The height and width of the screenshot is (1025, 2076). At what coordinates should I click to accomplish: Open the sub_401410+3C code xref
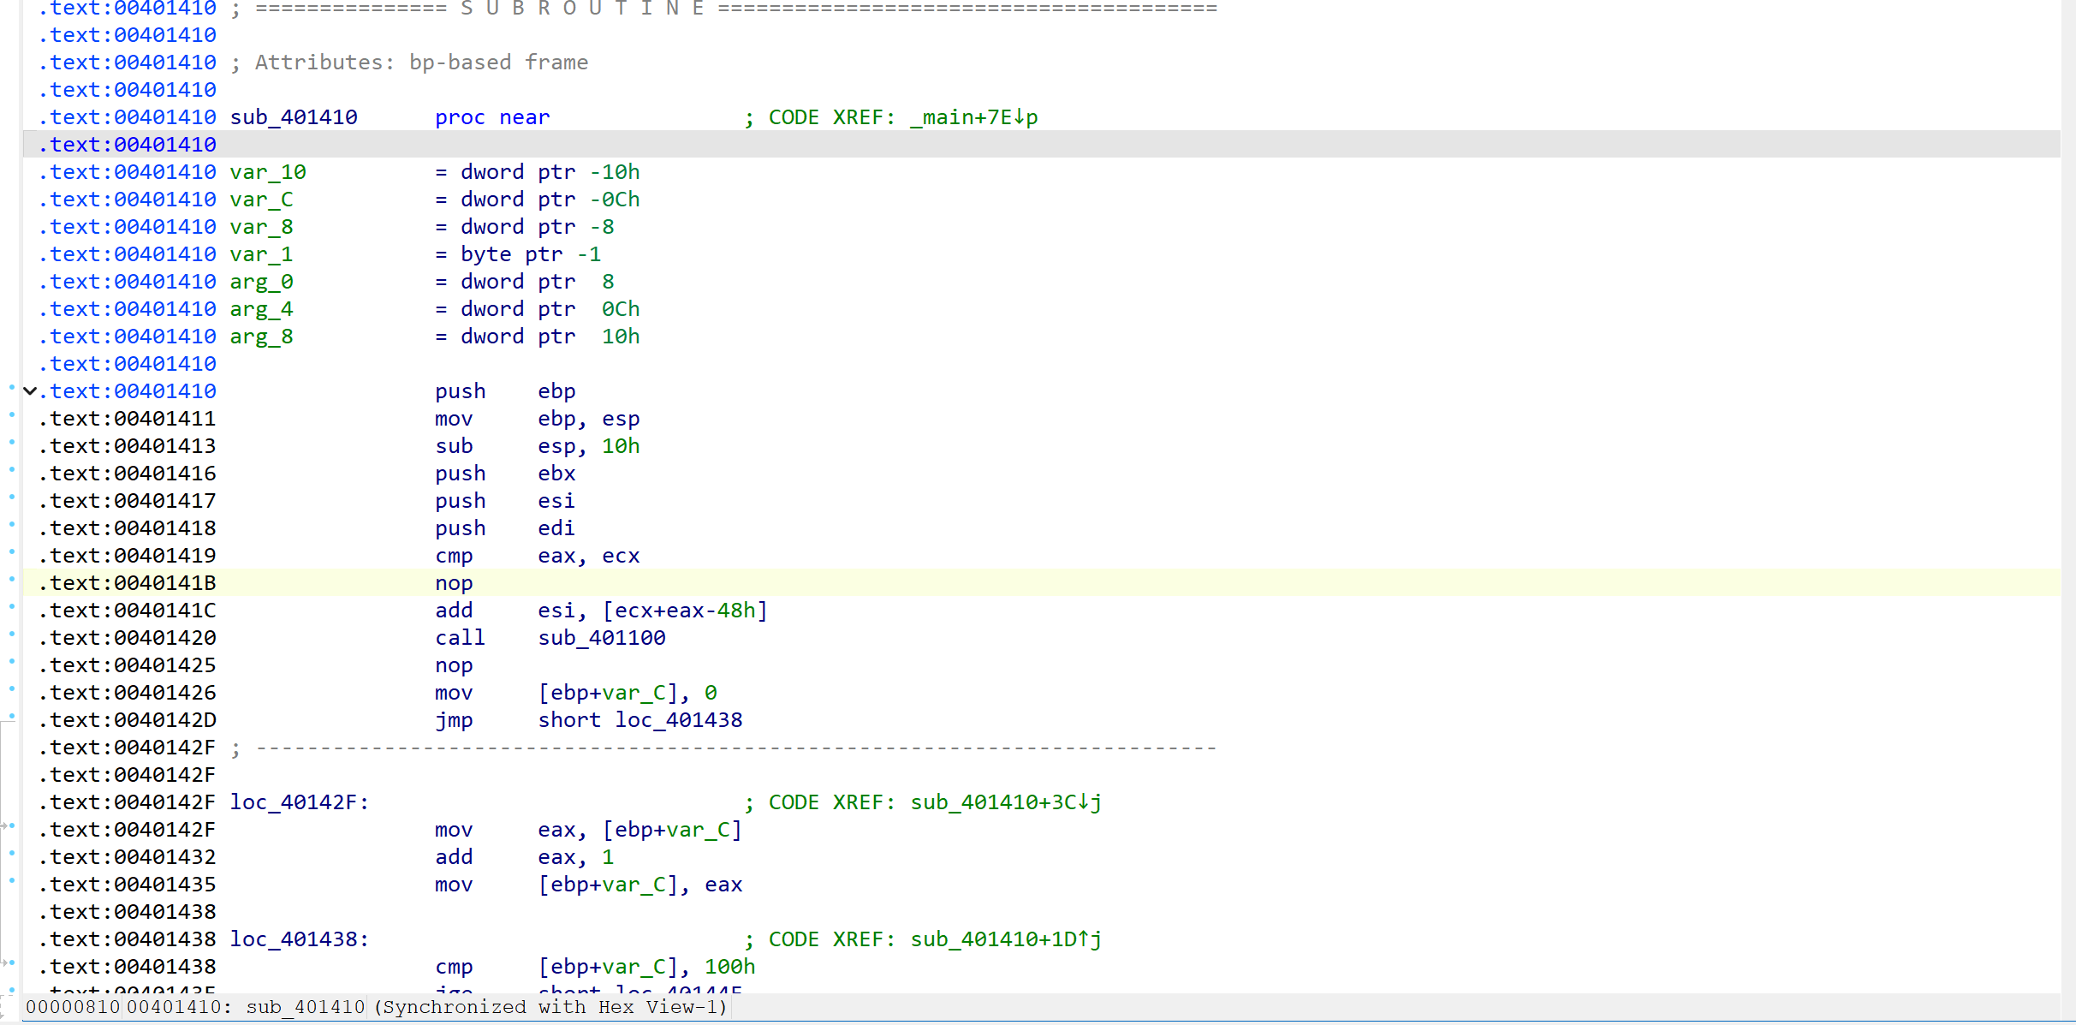1006,802
